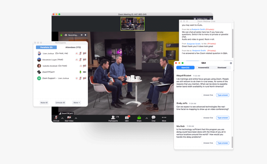This screenshot has width=267, height=164.
Task: Click Benjamin Smith sender name in chat
Action: click(194, 44)
